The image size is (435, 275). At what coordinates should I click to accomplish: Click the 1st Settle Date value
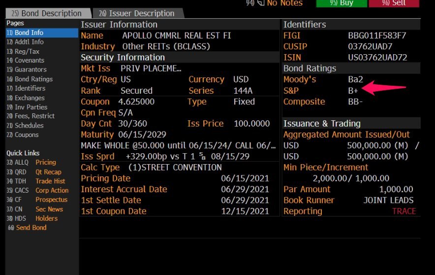coord(245,200)
